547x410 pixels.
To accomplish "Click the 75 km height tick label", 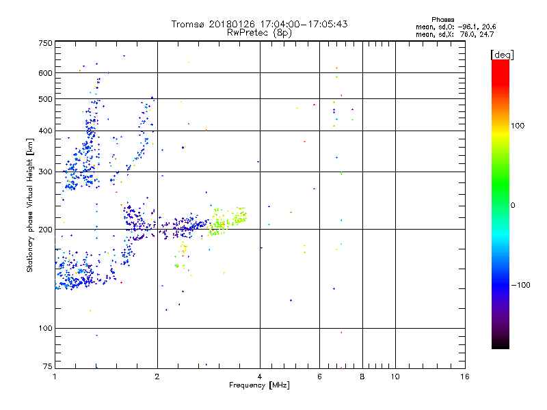I will click(x=48, y=366).
